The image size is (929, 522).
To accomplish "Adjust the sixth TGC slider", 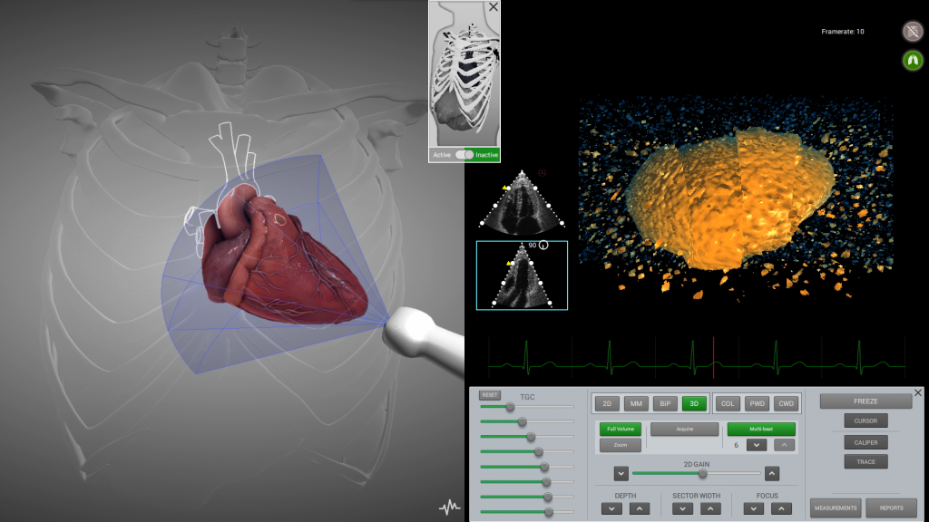I will tap(546, 482).
